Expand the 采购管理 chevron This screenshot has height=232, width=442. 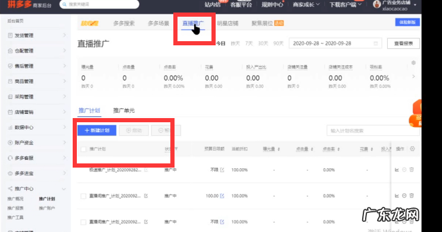[x=64, y=97]
